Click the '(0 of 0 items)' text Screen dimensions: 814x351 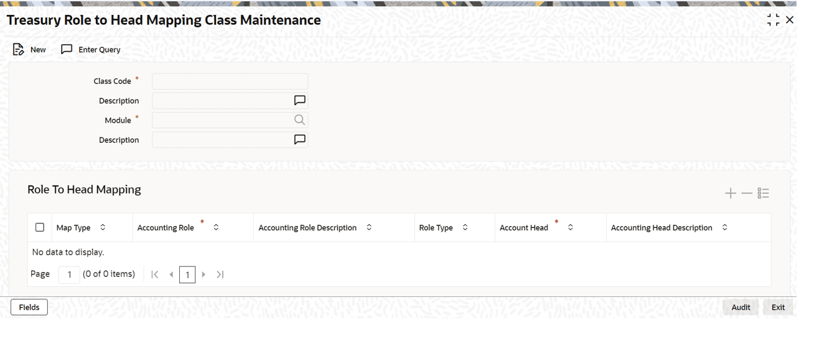pyautogui.click(x=109, y=274)
